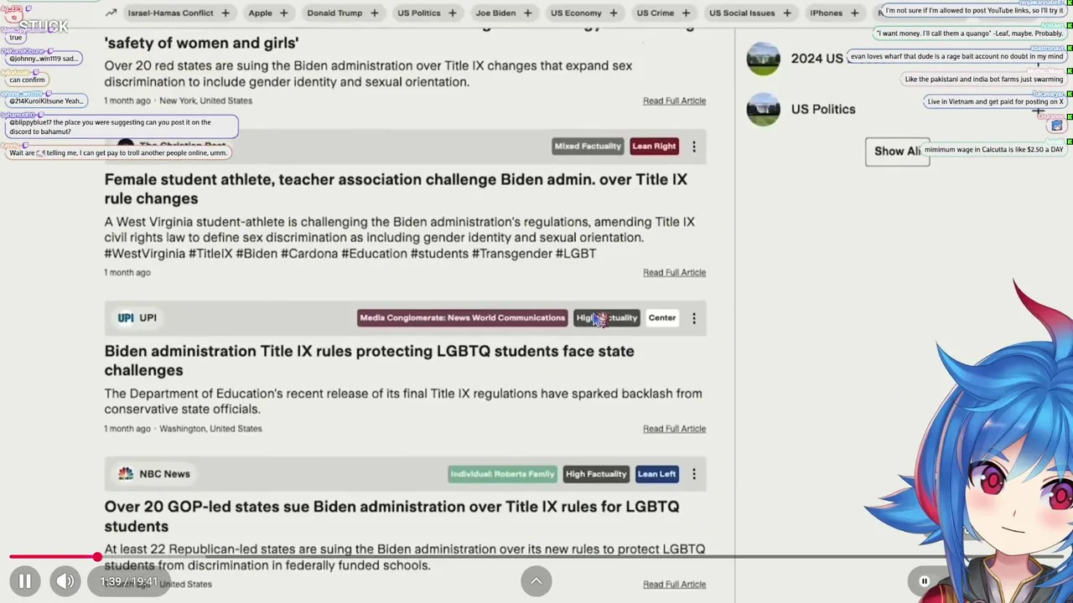Viewport: 1073px width, 603px height.
Task: Click High Factuality badge on NBC News article
Action: (596, 474)
